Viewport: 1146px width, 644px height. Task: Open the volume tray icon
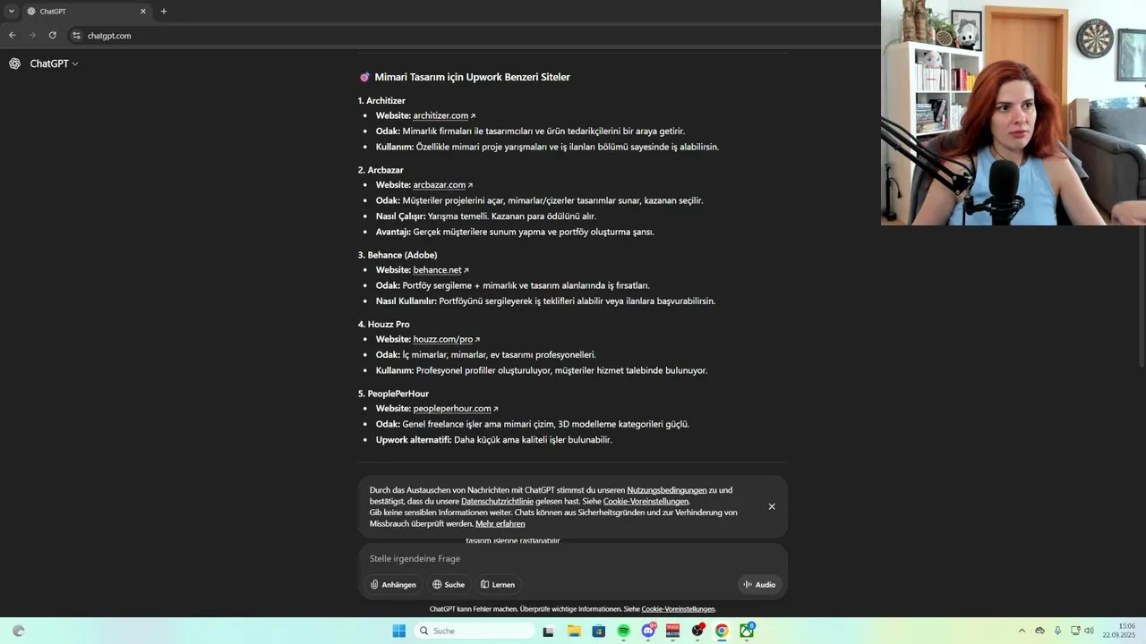click(1090, 631)
